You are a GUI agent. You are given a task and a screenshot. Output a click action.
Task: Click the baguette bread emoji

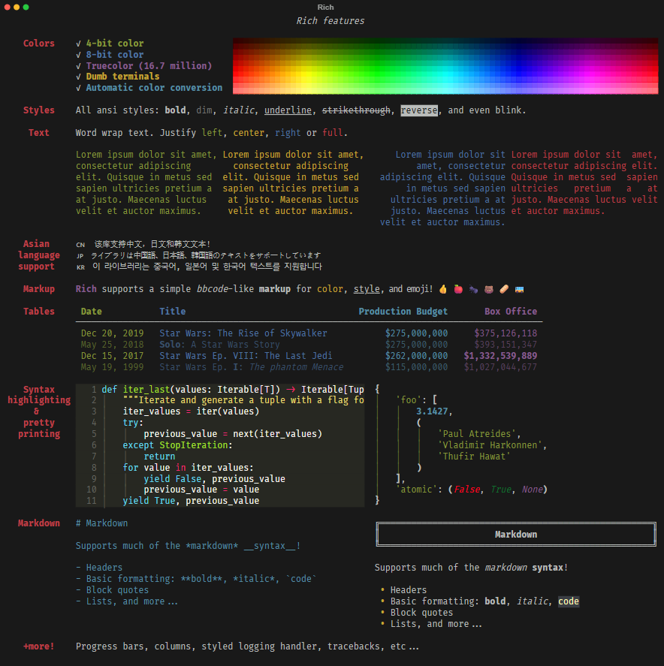tap(504, 289)
